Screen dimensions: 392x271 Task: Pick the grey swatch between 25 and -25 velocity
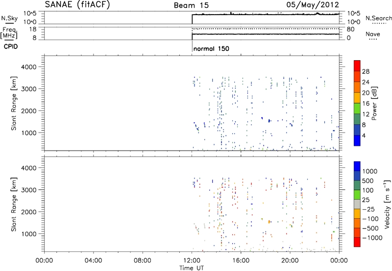pyautogui.click(x=357, y=204)
